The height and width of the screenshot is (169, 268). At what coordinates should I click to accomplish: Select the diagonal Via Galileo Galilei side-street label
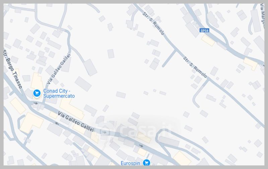[59, 69]
